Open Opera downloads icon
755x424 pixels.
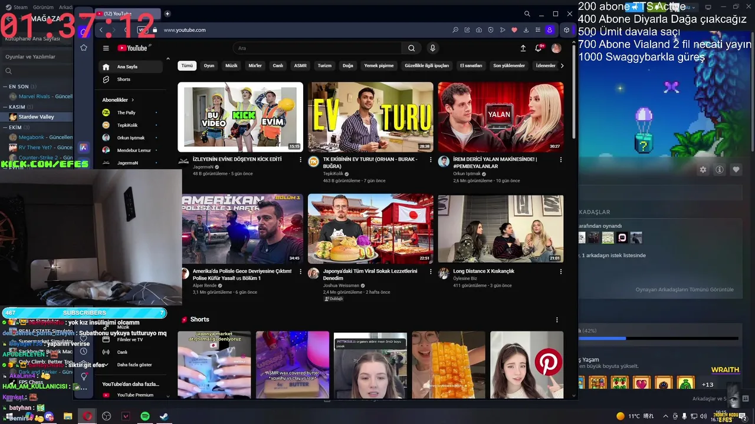click(526, 30)
